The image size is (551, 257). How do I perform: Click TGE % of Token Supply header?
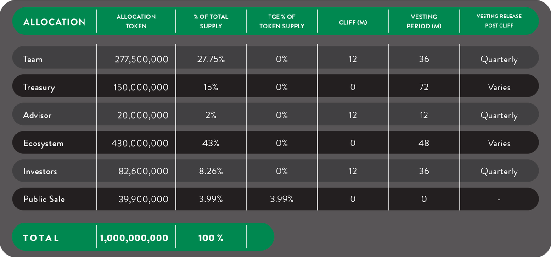(x=282, y=22)
